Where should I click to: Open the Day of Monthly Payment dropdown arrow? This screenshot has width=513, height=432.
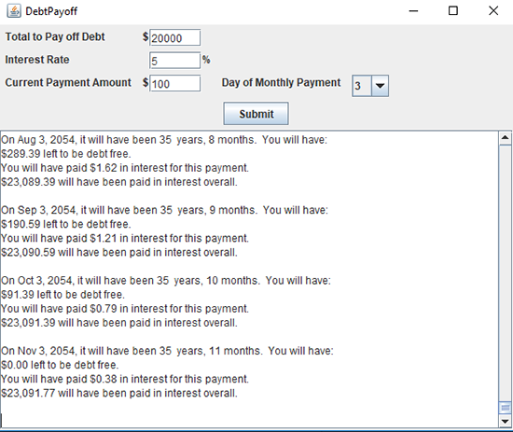380,86
